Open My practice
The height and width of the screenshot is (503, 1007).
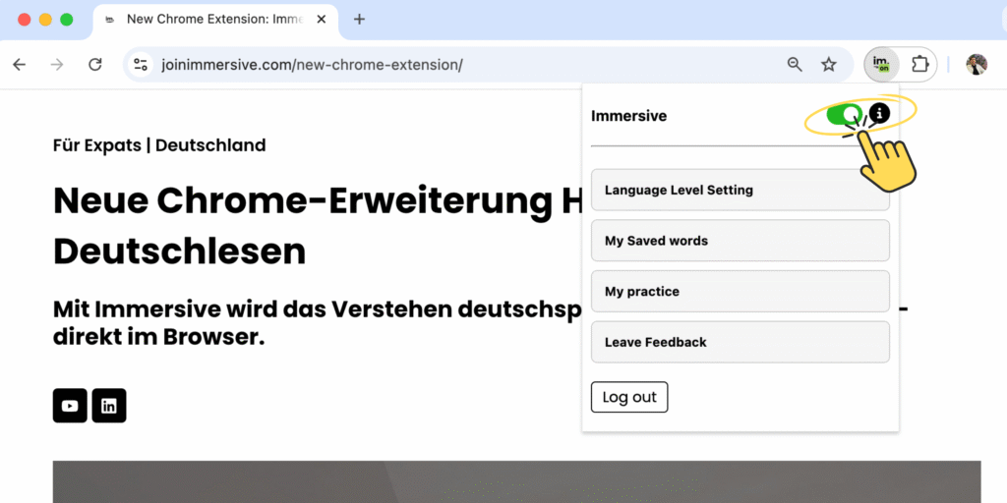pos(740,292)
